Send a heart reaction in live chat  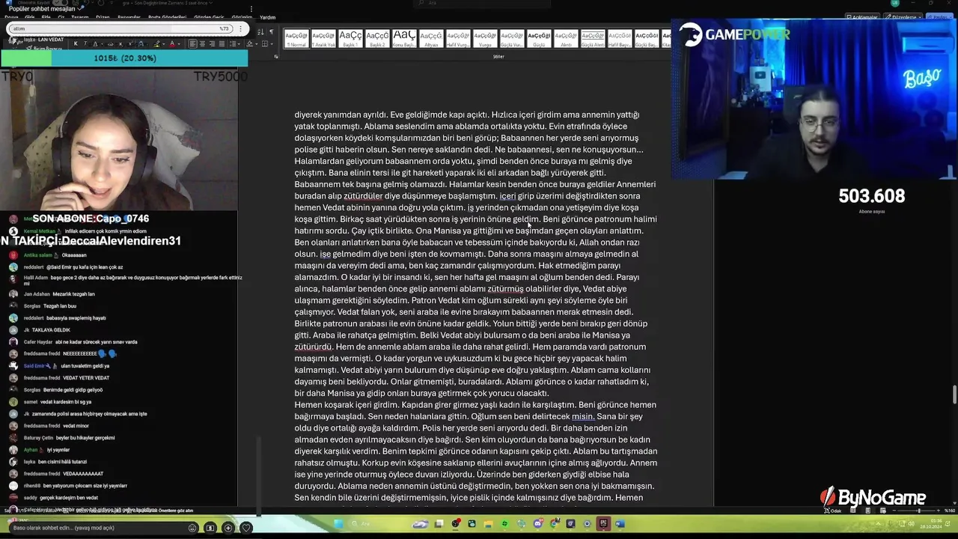[245, 528]
